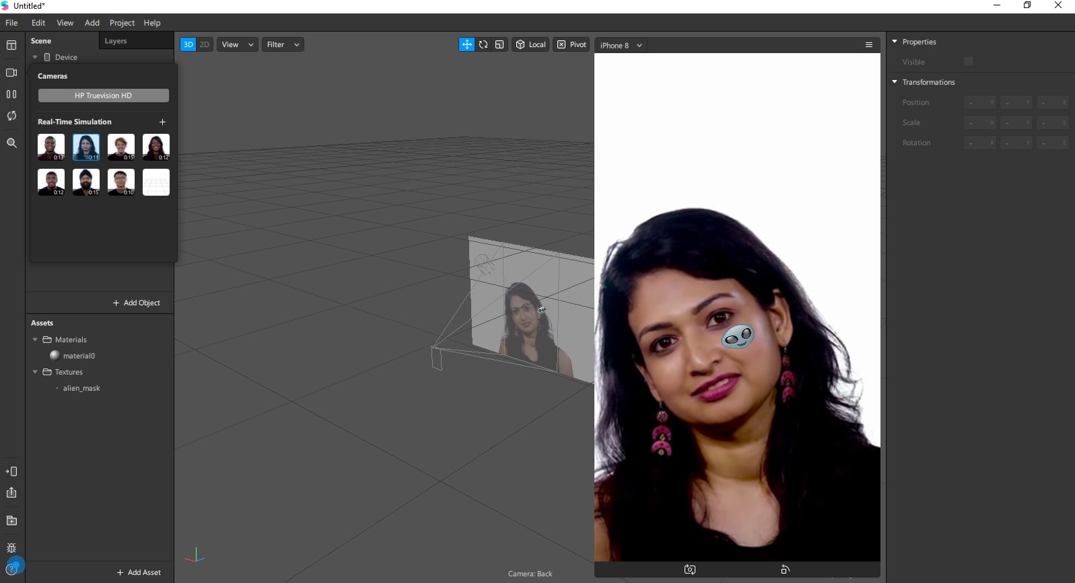Select the scale manipulator tool
Image resolution: width=1075 pixels, height=583 pixels.
(499, 44)
